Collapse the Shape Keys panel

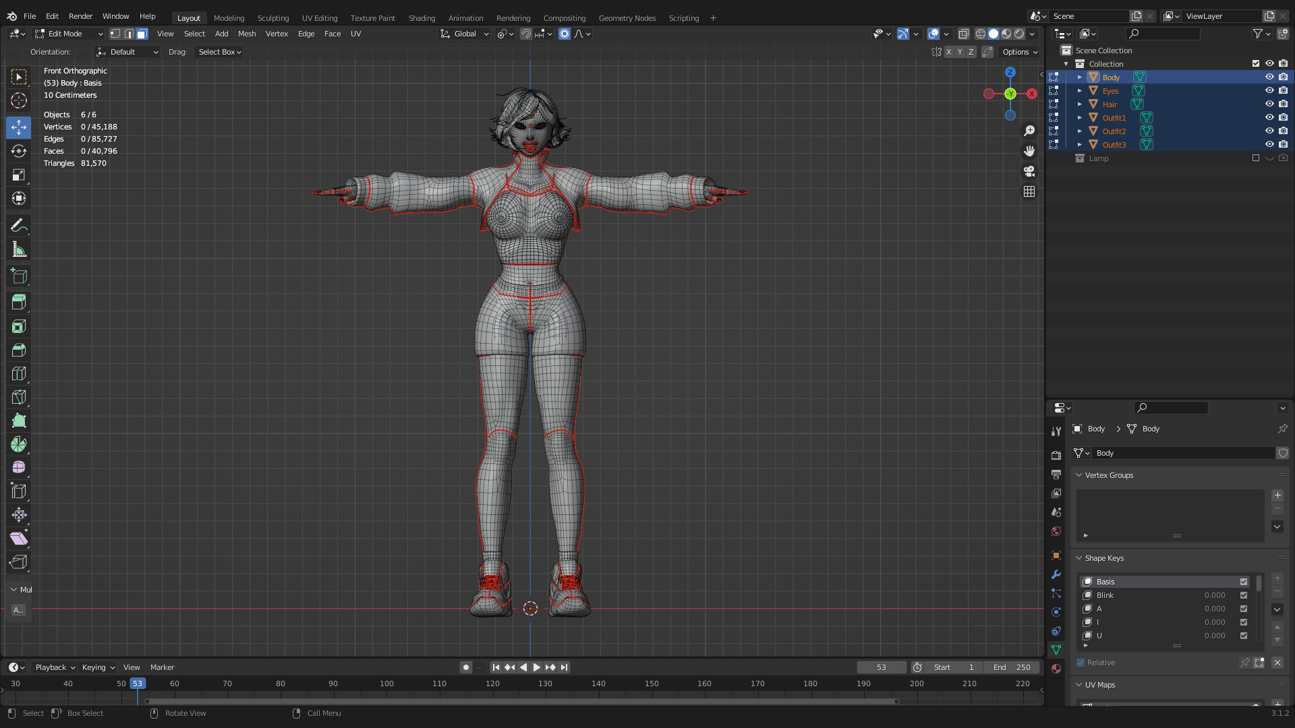coord(1079,558)
